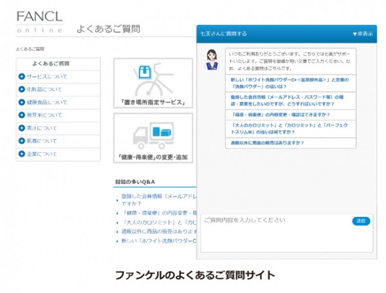Viewport: 386px width, 293px height.
Task: Open サービスについて category link
Action: pyautogui.click(x=47, y=77)
